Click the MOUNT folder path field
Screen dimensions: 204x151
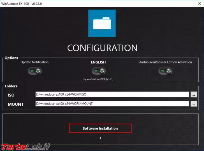pos(112,104)
